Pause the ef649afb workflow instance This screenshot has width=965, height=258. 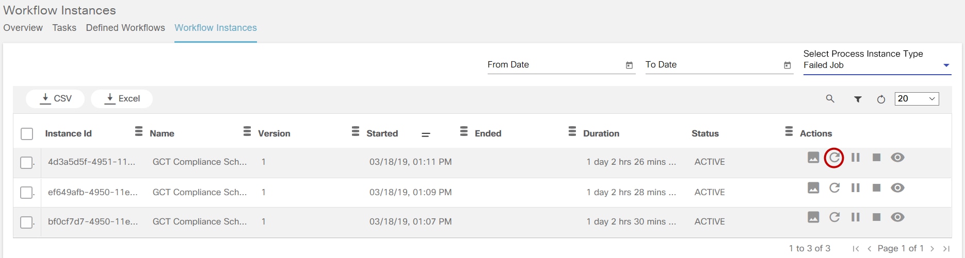tap(855, 188)
